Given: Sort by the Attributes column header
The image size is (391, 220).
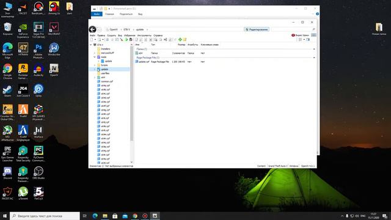Looking at the screenshot, I should pos(192,45).
